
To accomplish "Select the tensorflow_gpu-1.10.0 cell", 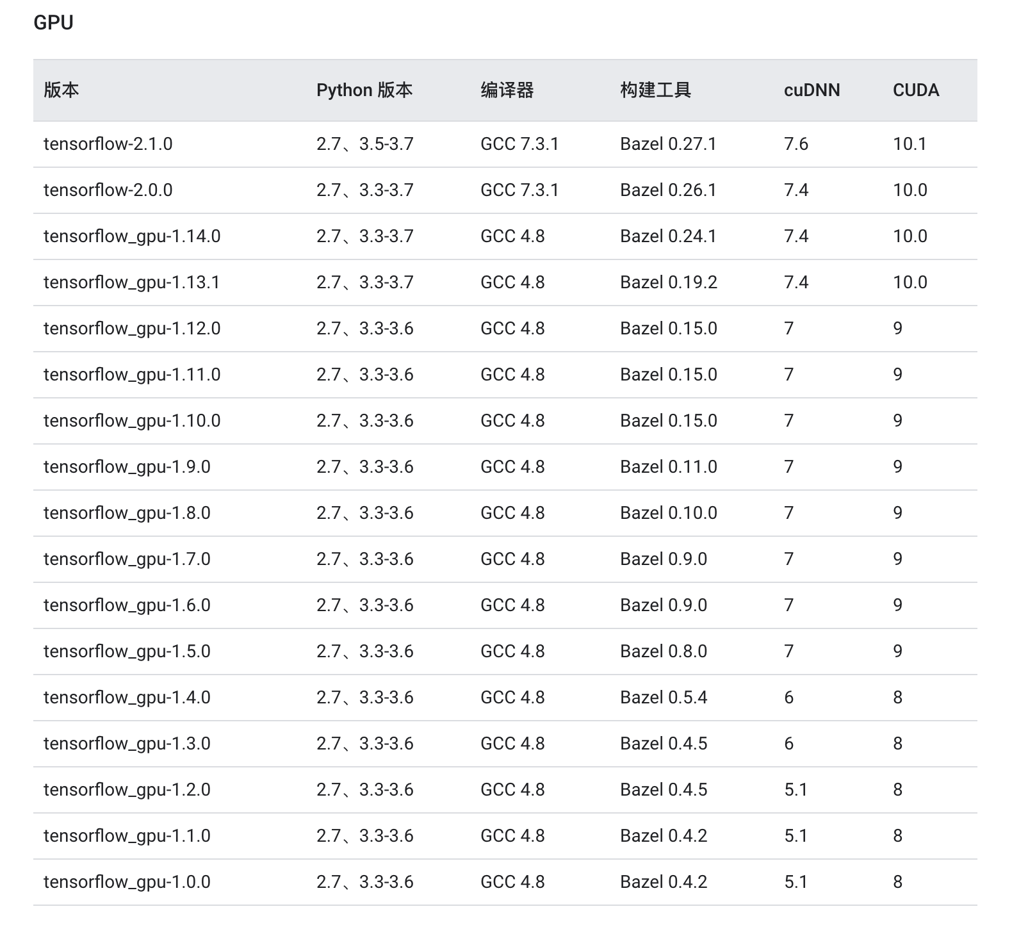I will pyautogui.click(x=132, y=421).
